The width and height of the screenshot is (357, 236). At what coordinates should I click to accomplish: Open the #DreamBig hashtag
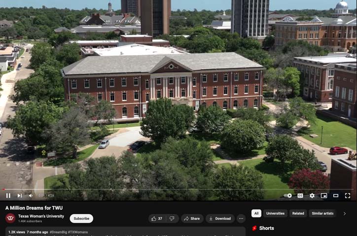click(58, 232)
